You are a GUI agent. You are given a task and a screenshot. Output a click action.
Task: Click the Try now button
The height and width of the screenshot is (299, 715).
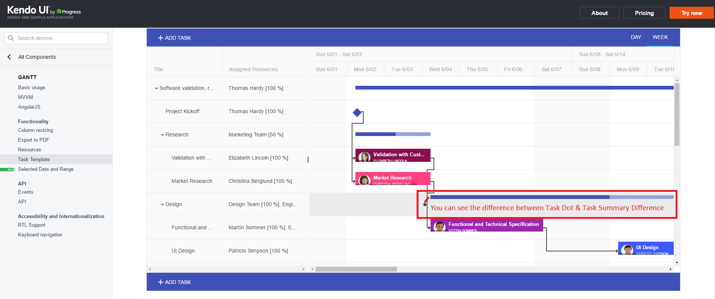click(x=692, y=13)
